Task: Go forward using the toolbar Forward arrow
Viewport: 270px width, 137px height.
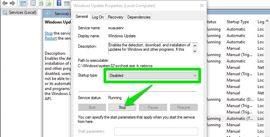Action: (x=12, y=3)
